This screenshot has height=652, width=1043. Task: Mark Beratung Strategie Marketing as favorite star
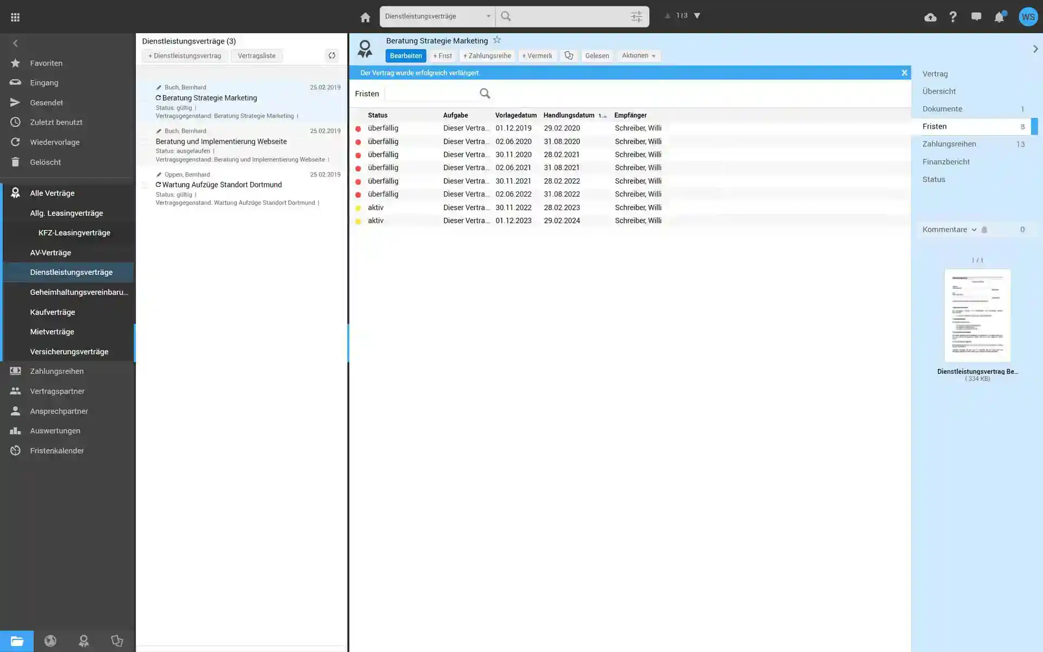pos(497,40)
